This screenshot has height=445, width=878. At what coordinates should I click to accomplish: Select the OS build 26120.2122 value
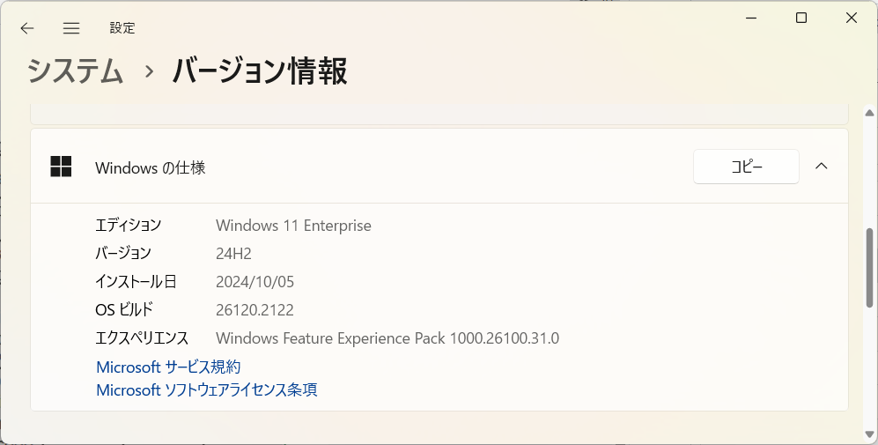click(255, 310)
